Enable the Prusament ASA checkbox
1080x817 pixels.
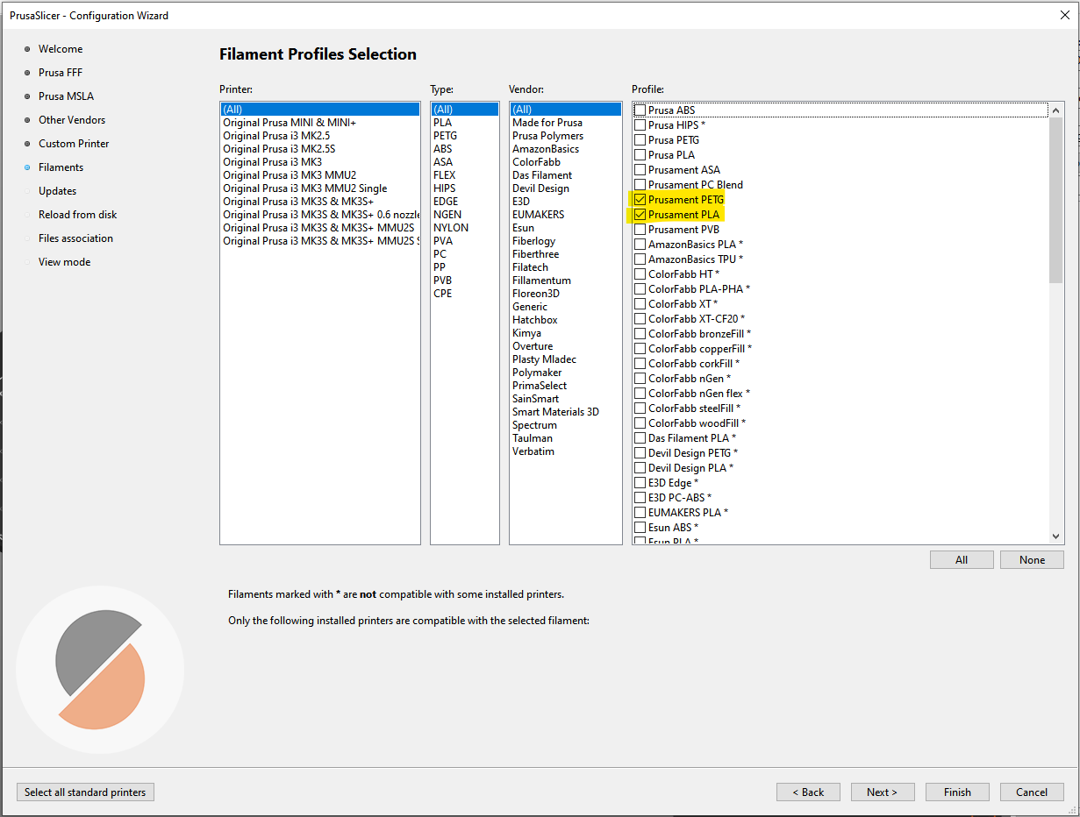coord(640,170)
